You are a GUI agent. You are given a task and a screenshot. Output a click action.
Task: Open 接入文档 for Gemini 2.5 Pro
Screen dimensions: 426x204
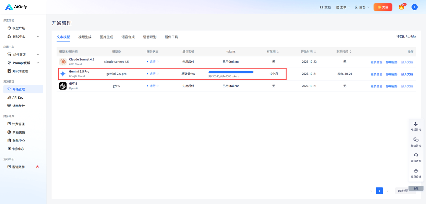(407, 74)
